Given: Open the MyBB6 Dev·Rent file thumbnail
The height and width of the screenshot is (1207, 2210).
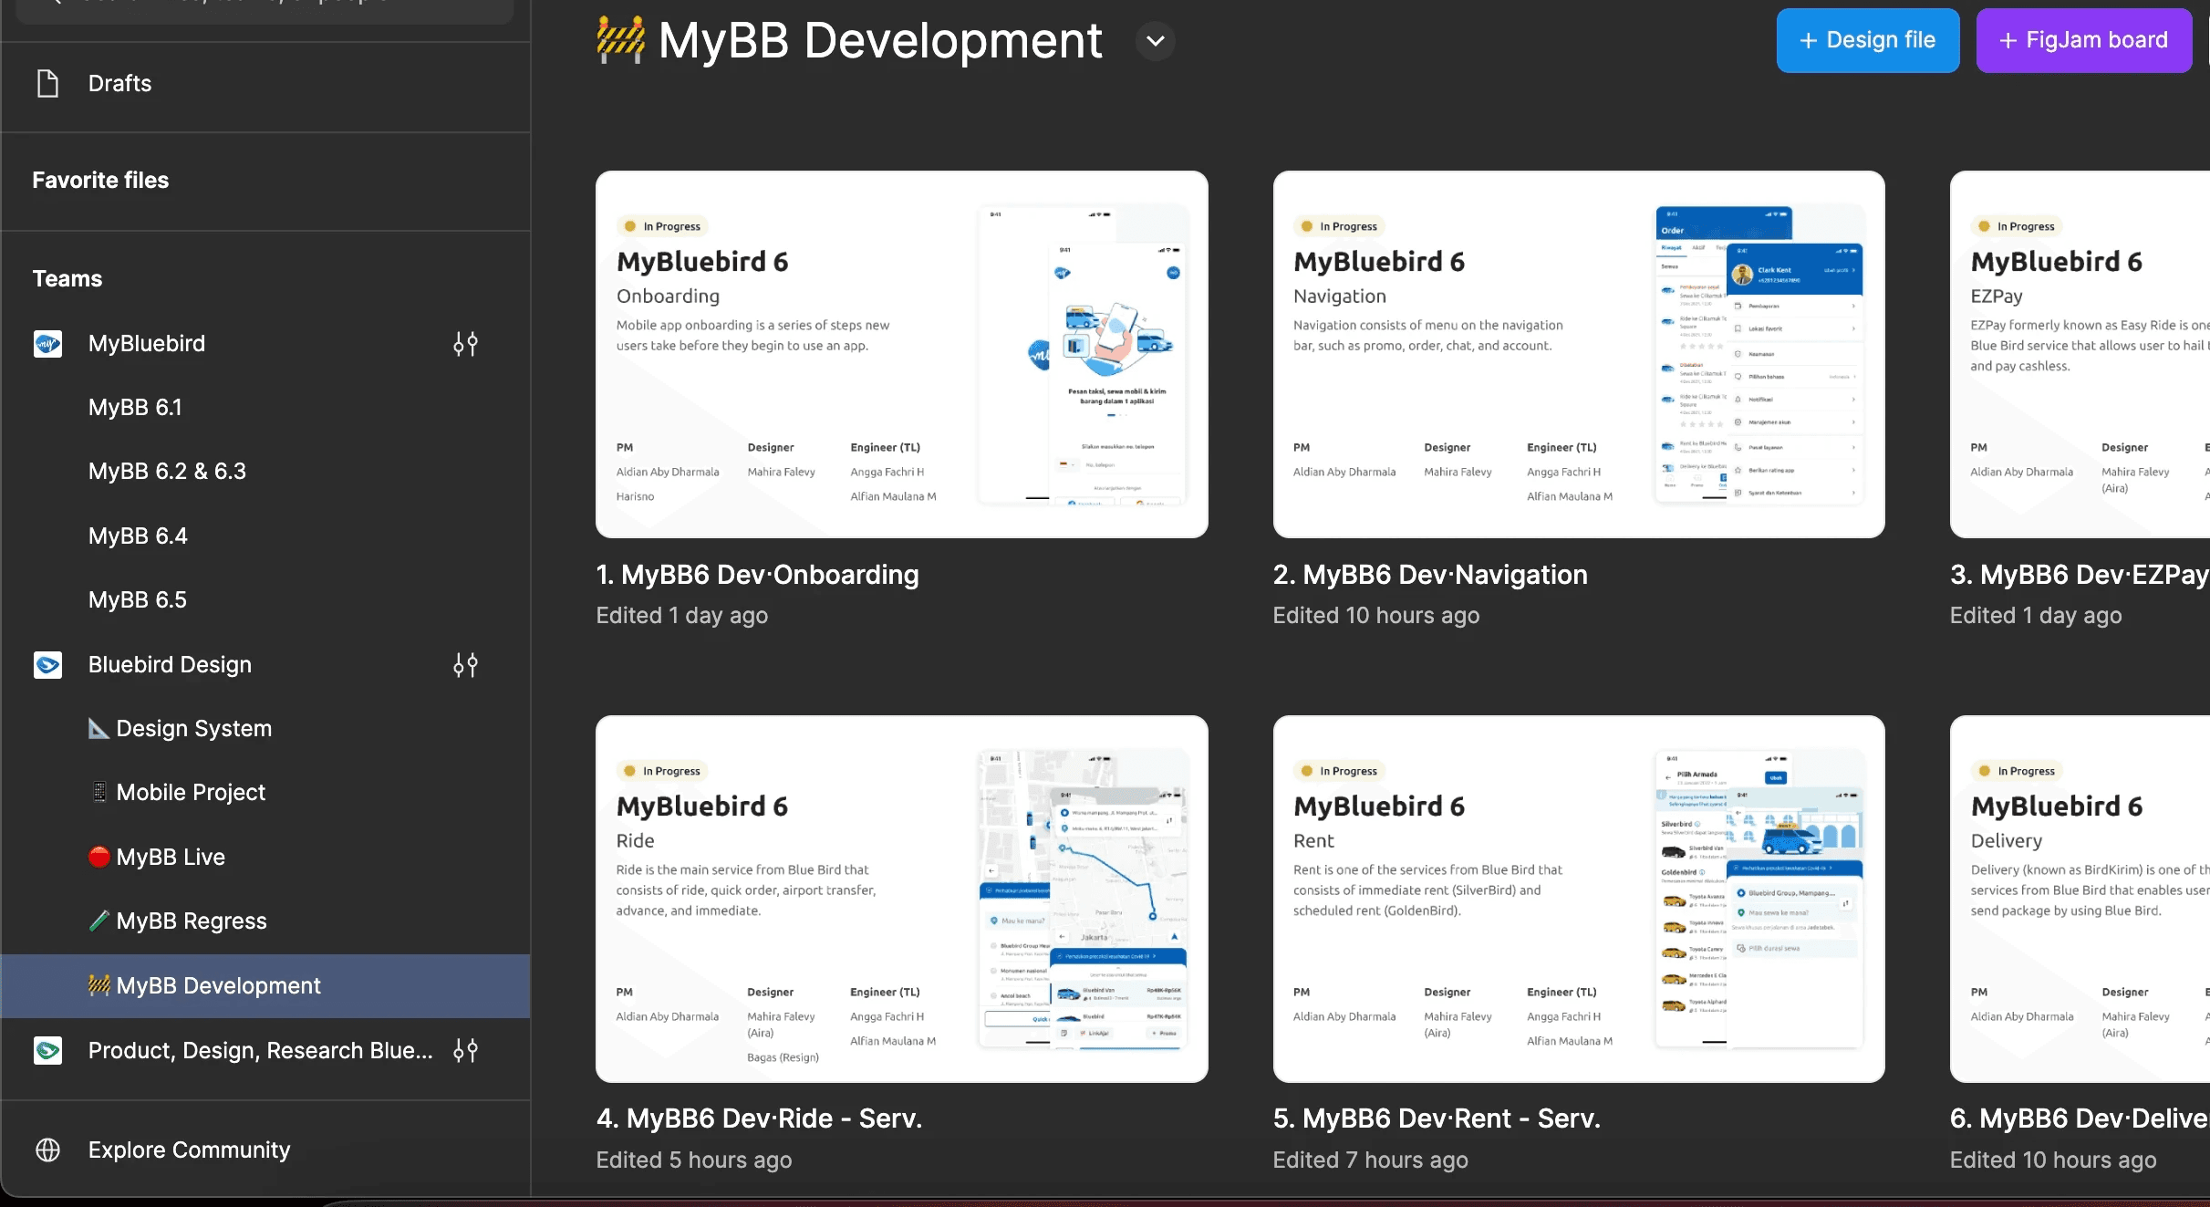Looking at the screenshot, I should [x=1579, y=900].
